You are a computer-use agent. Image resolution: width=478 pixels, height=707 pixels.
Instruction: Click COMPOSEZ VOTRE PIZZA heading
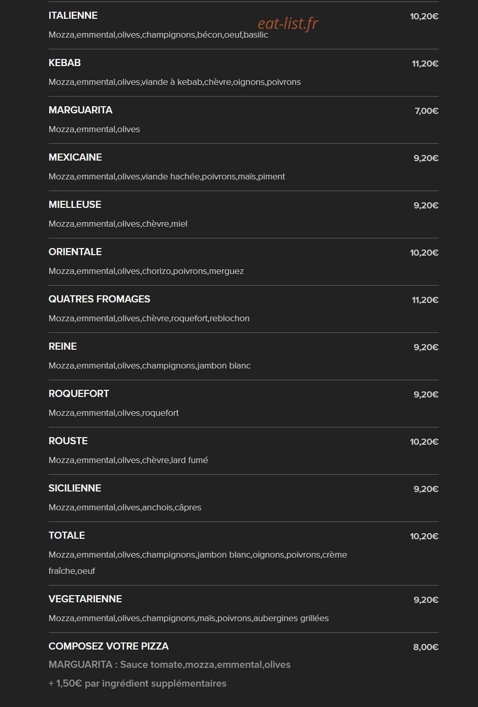pos(109,647)
